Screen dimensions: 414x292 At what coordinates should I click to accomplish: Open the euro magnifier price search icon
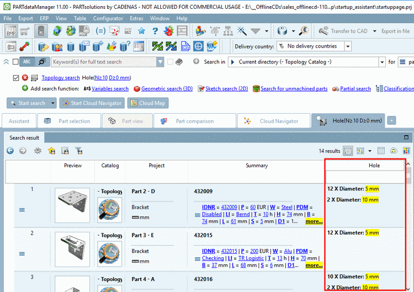click(304, 31)
